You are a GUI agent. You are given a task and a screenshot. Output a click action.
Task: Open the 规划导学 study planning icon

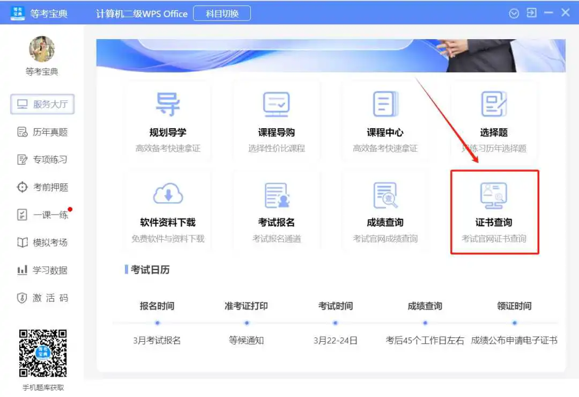coord(168,105)
